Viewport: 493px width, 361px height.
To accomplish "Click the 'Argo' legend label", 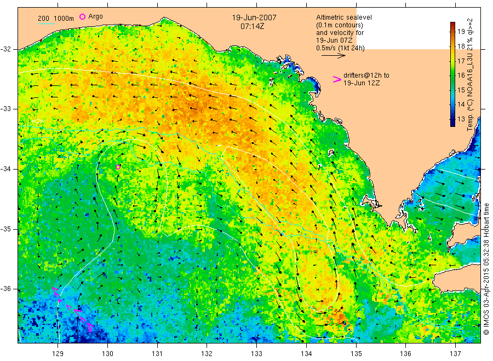I will tap(95, 16).
